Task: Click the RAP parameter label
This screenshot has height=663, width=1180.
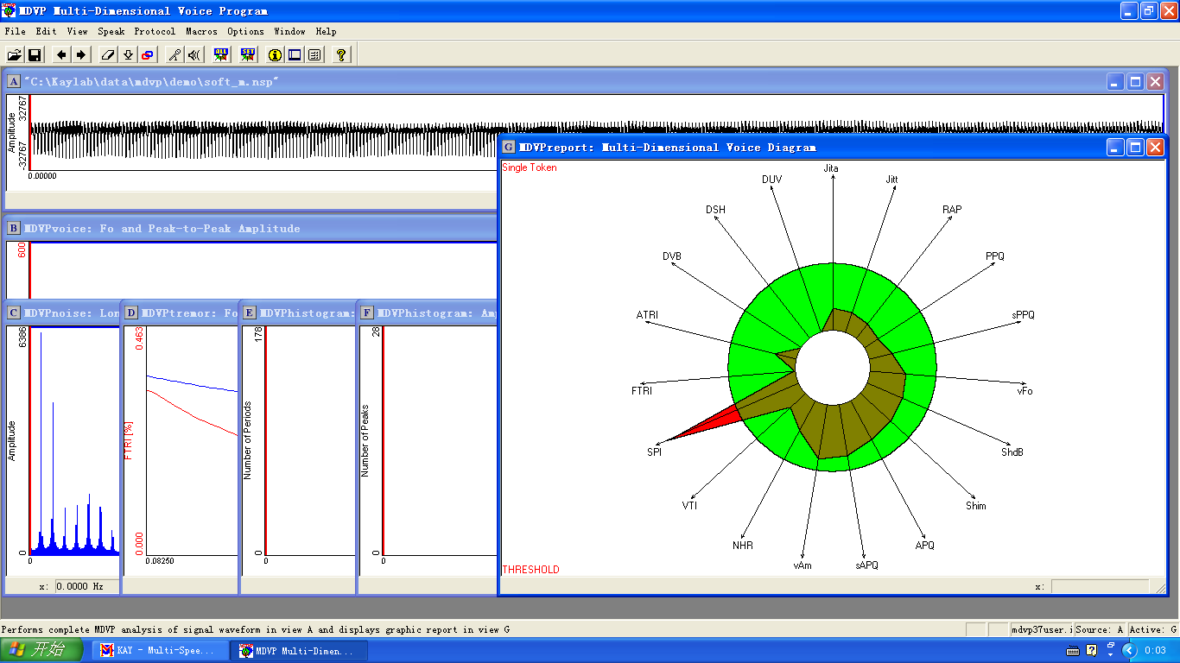Action: (952, 210)
